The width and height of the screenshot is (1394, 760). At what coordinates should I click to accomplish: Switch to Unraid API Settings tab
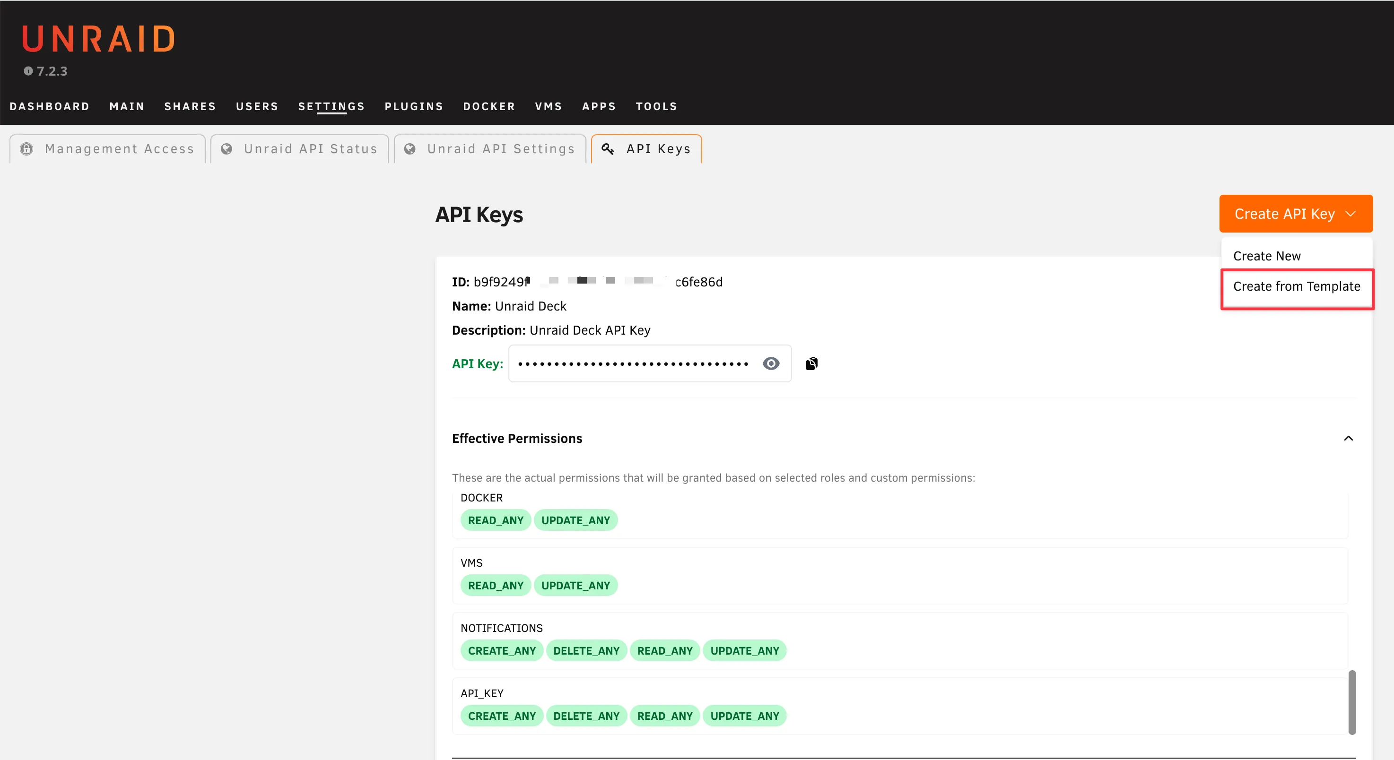click(490, 149)
